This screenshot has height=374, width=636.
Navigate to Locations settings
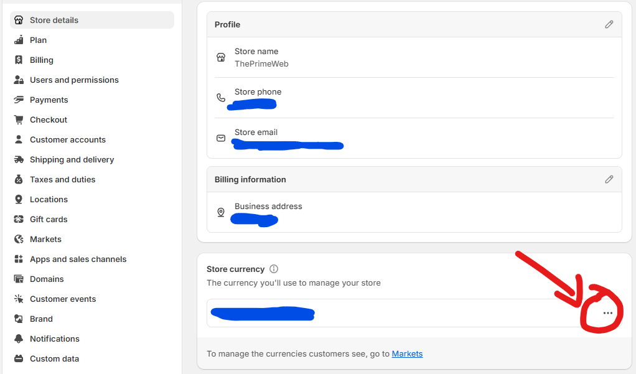coord(49,199)
